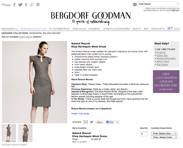Open the Then, Select Color dropdown
Image resolution: width=183 pixels, height=148 pixels.
point(164,137)
